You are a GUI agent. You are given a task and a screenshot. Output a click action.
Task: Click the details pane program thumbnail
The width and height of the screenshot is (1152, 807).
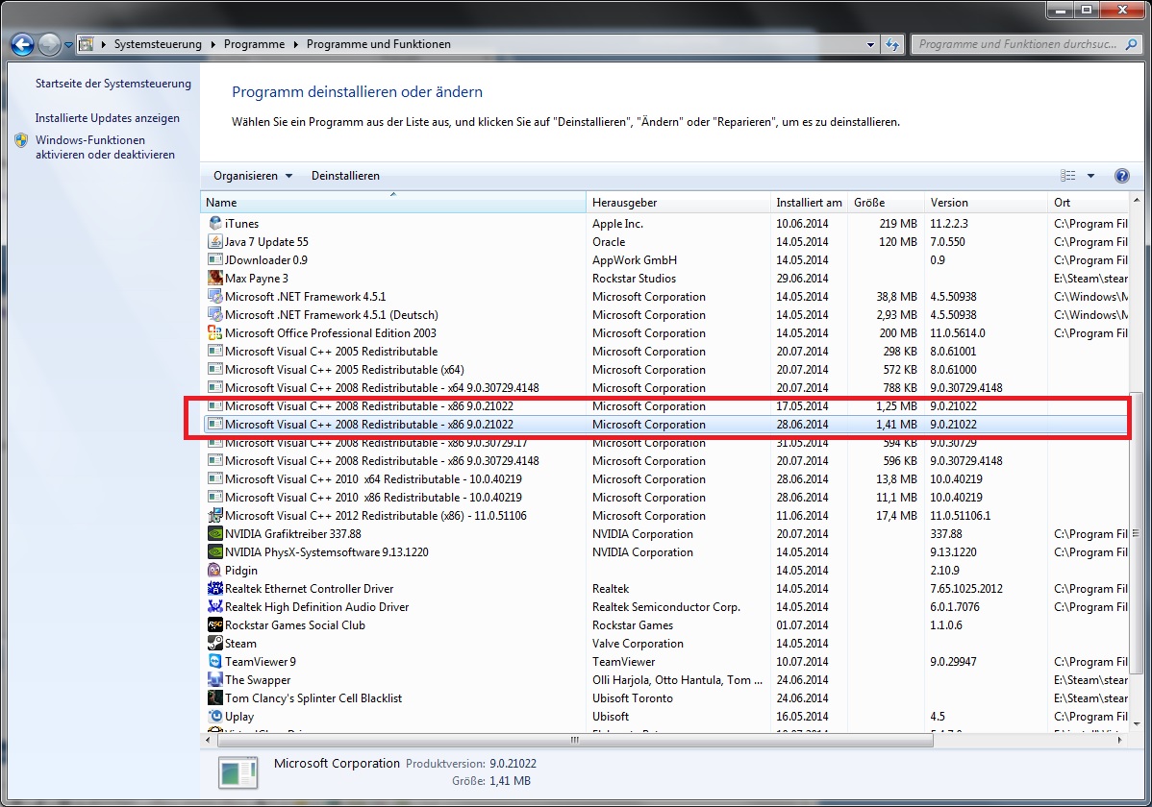[x=238, y=773]
